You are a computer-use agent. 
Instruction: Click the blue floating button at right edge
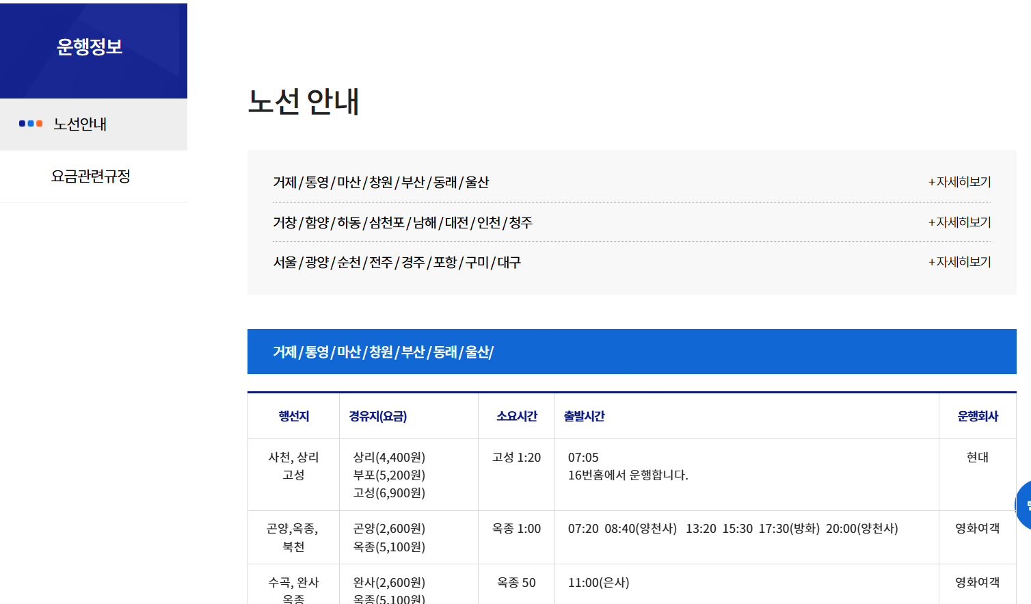(1023, 505)
